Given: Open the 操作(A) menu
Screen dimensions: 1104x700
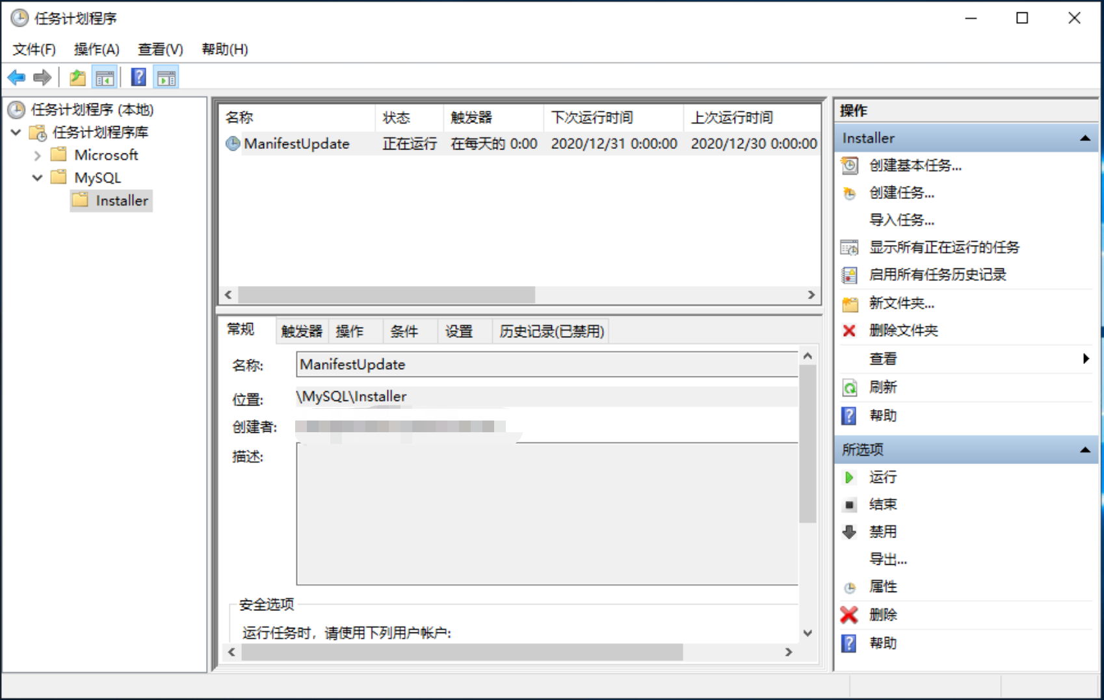Looking at the screenshot, I should (96, 49).
